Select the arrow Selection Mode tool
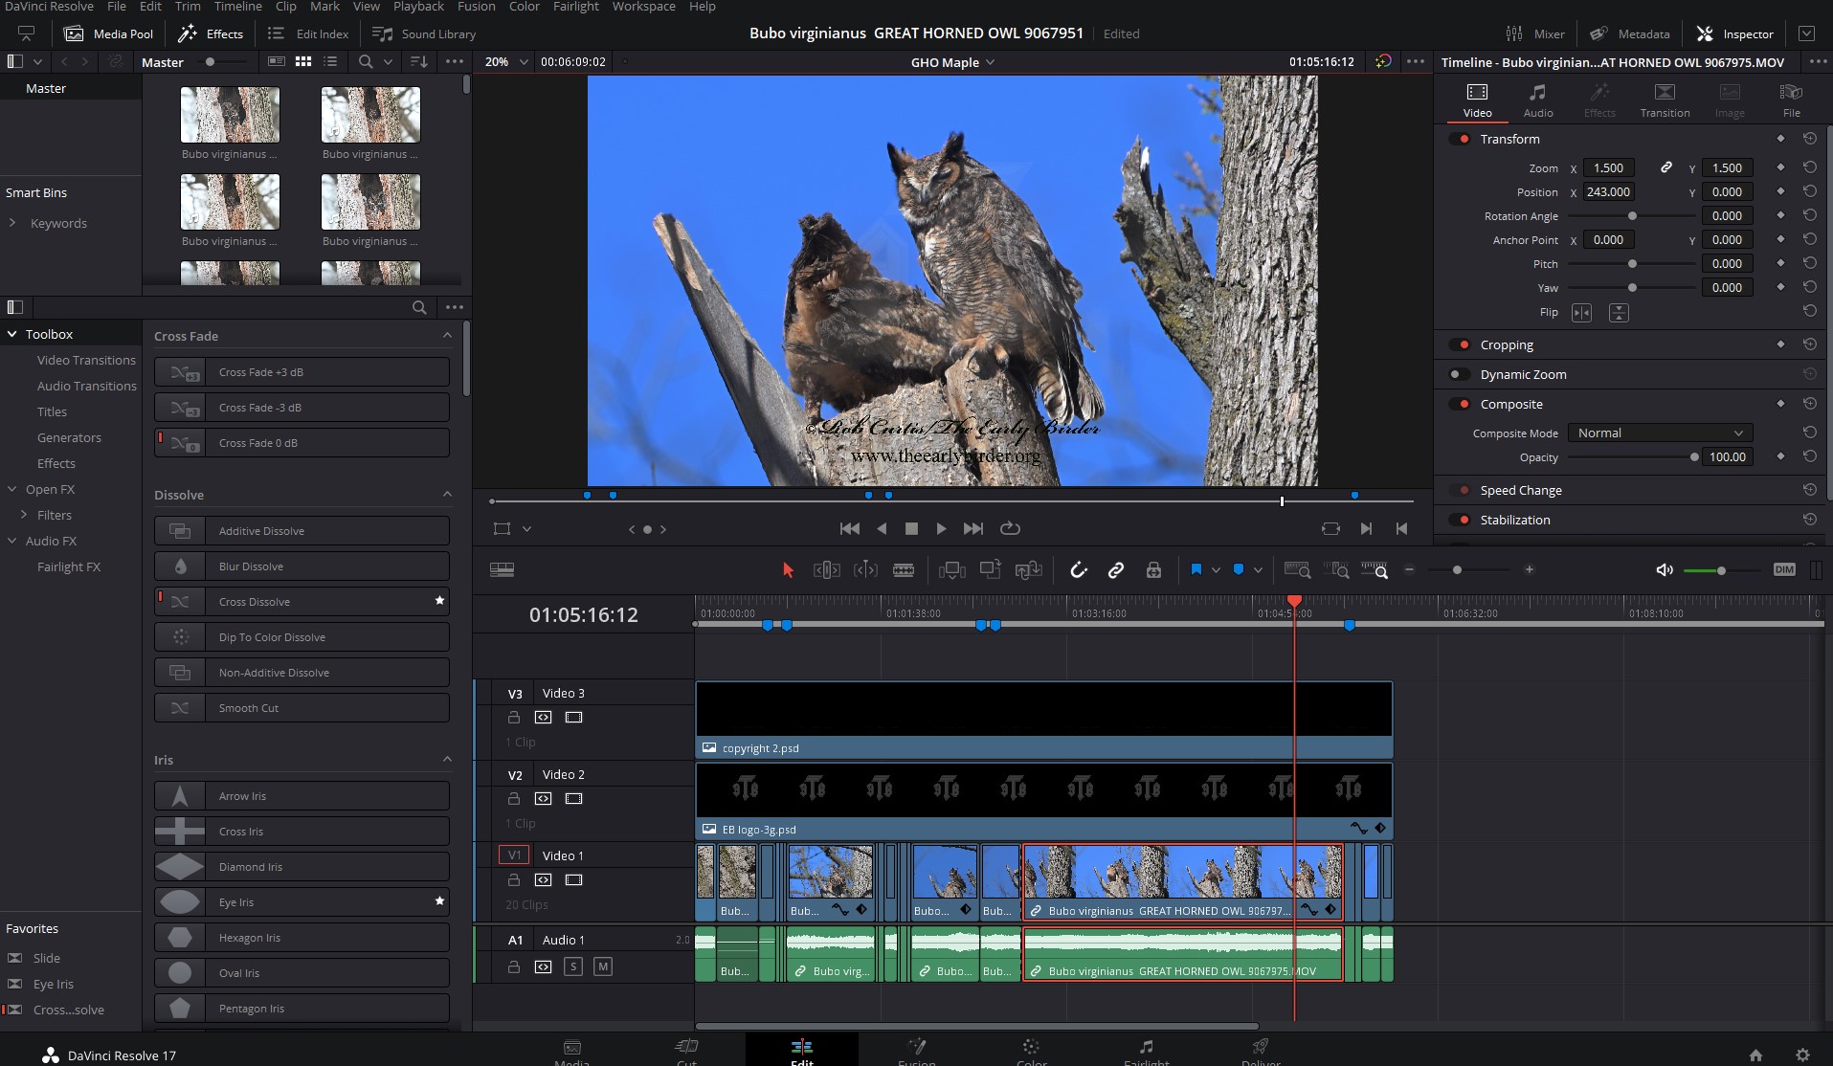Image resolution: width=1833 pixels, height=1066 pixels. coord(788,570)
